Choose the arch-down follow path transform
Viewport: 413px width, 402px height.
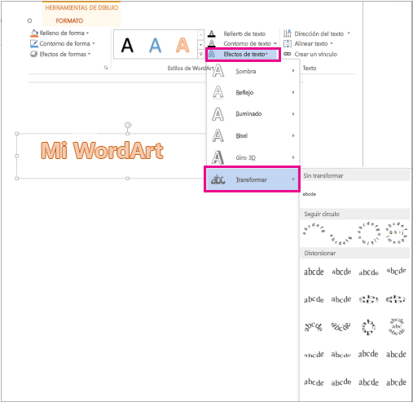[x=341, y=239]
